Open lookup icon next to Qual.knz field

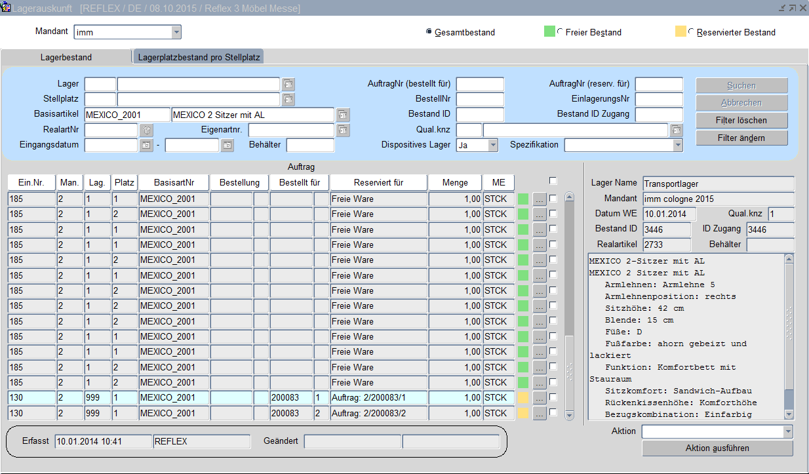[x=676, y=130]
